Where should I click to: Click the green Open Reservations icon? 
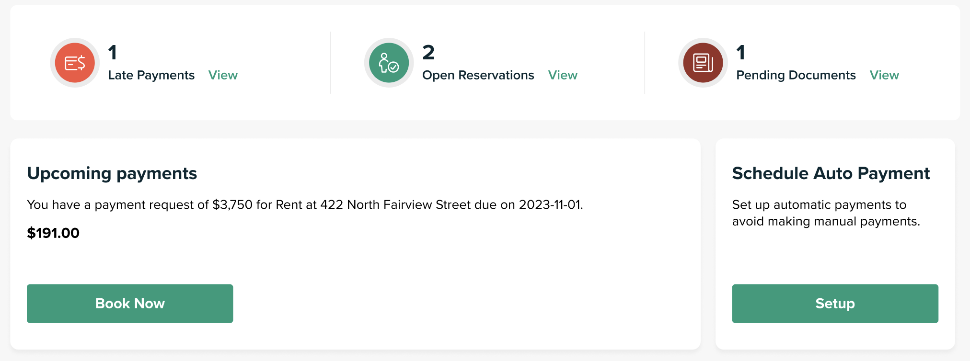(389, 63)
